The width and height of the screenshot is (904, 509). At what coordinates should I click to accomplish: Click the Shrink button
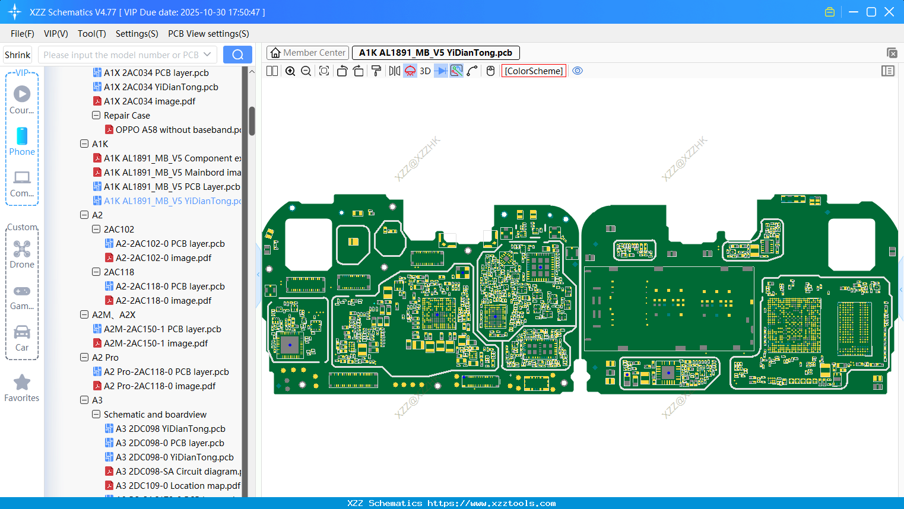[18, 55]
